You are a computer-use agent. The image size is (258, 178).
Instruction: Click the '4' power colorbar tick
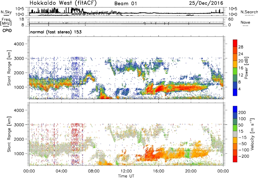pyautogui.click(x=239, y=89)
